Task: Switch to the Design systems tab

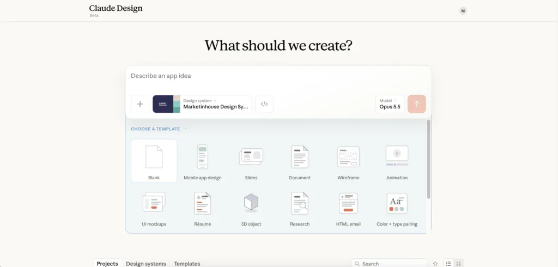Action: (x=146, y=263)
